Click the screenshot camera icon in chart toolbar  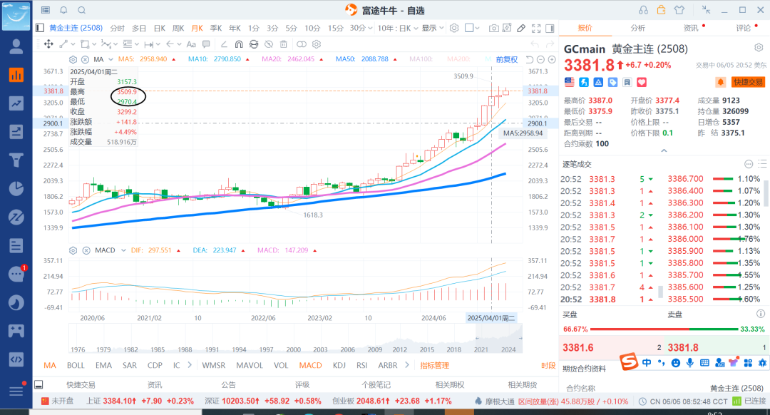point(494,28)
